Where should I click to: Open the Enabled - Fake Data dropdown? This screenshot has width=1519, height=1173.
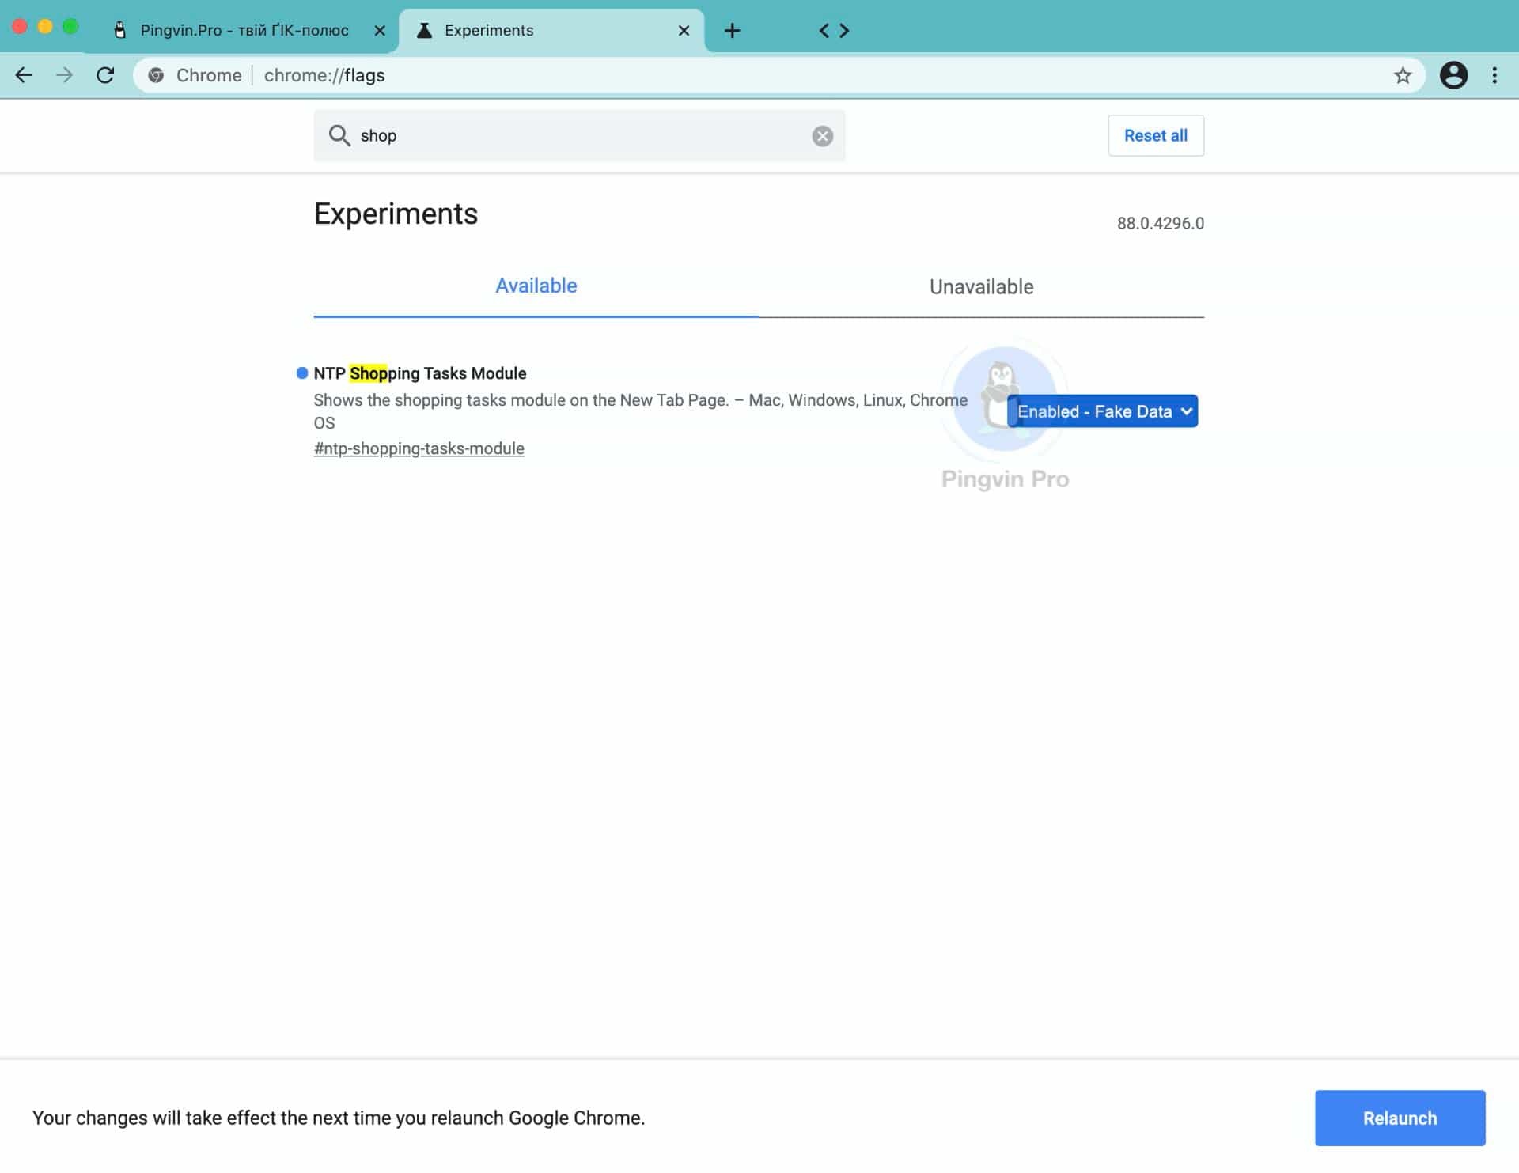(1103, 411)
